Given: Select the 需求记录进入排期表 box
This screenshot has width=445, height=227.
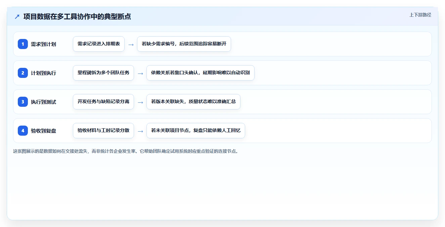Looking at the screenshot, I should click(99, 44).
